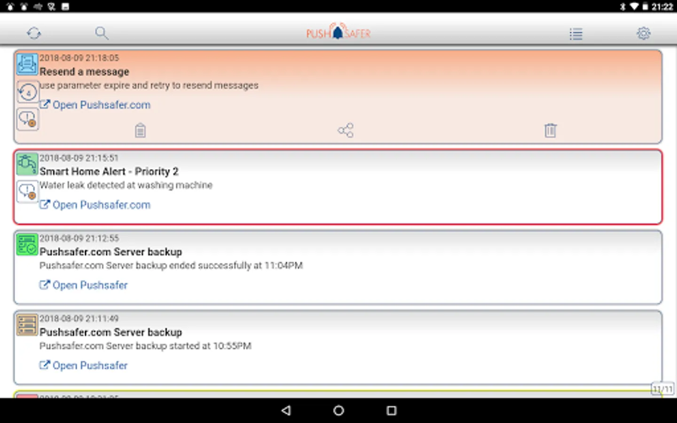Tap the backup started at 10:55PM text
Viewport: 677px width, 423px height.
145,346
